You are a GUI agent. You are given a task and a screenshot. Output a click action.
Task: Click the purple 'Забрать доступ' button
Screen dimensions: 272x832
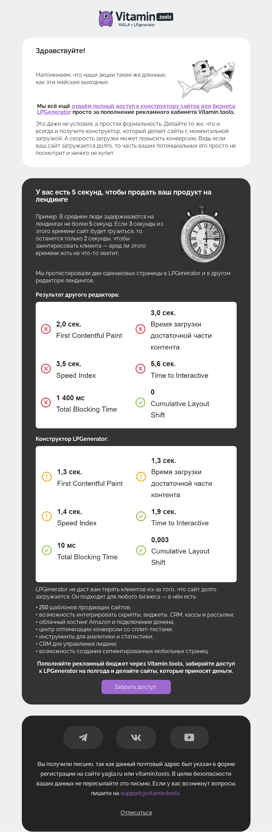click(x=136, y=687)
